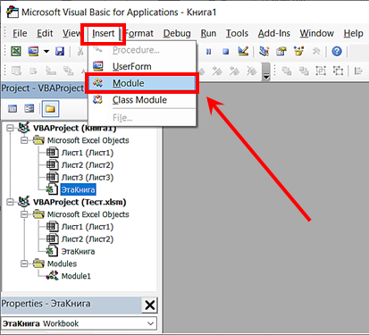The width and height of the screenshot is (369, 335).
Task: Open the Toolbar Options dropdown arrow
Action: coord(266,71)
